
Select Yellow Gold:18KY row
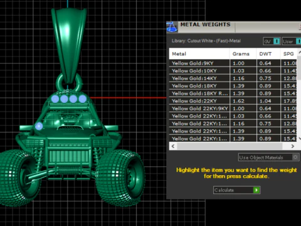(x=233, y=86)
